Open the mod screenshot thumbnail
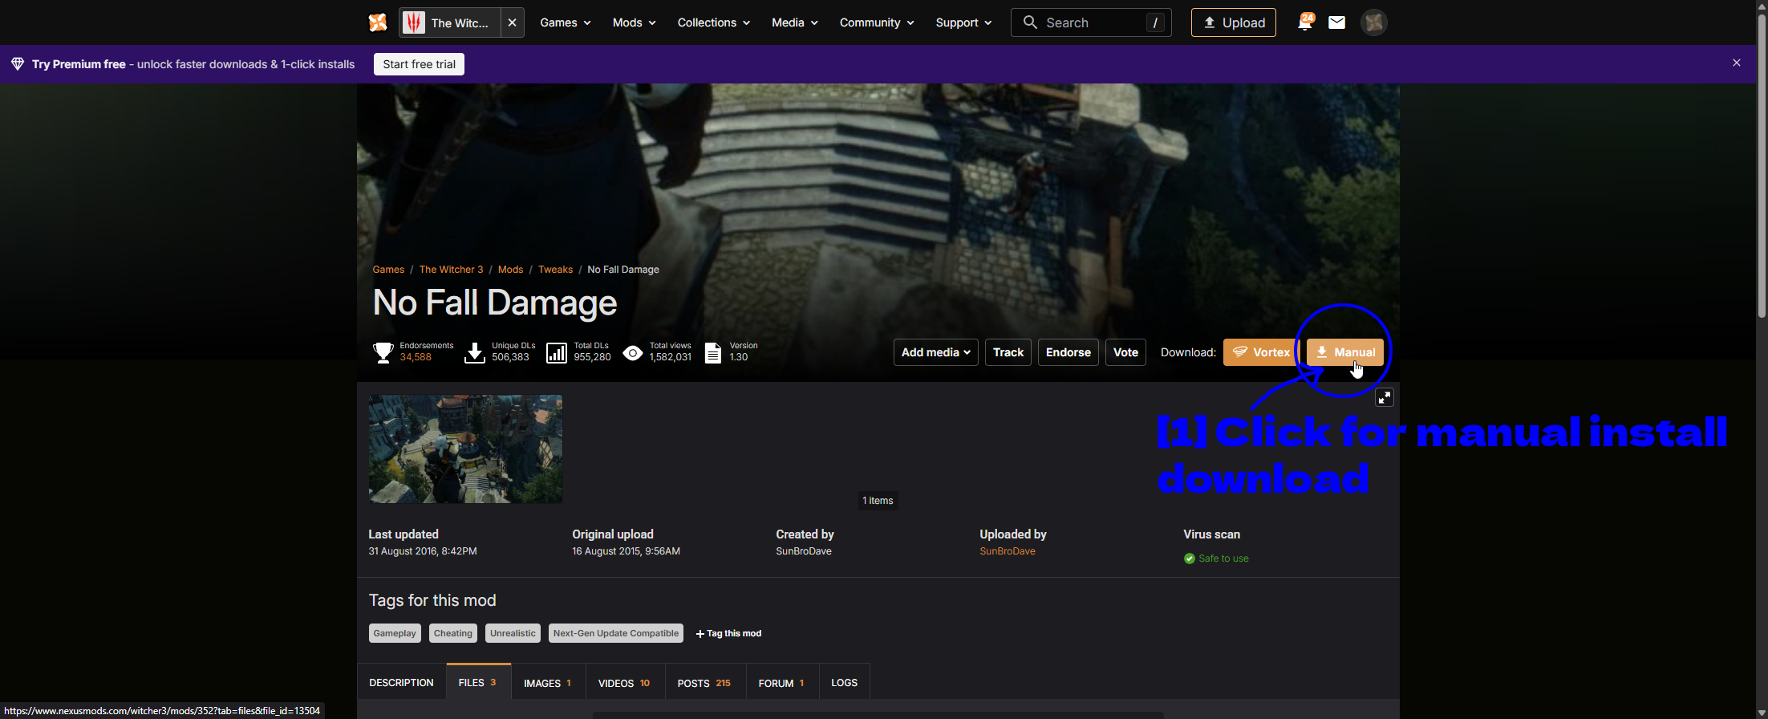 click(465, 449)
